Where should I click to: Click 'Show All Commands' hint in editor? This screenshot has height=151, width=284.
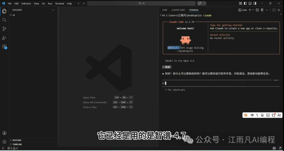pos(95,103)
